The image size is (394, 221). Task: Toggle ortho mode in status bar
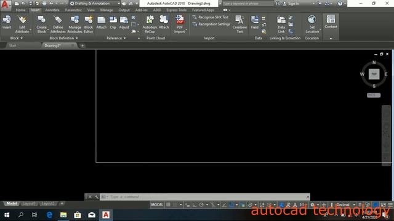coord(195,204)
